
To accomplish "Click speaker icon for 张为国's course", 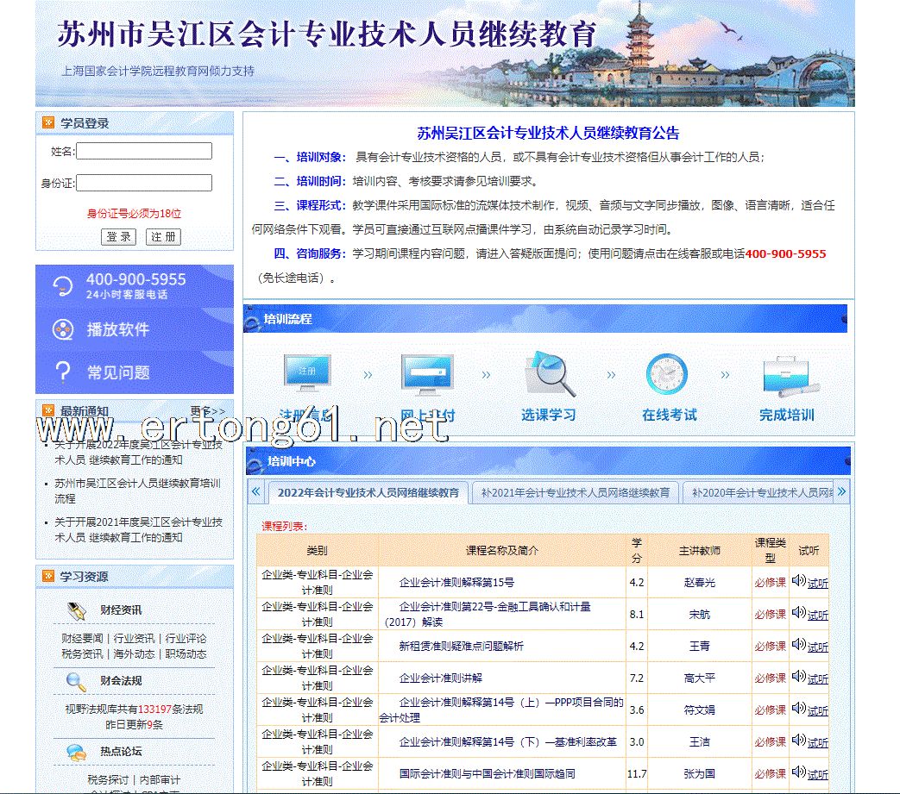I will pyautogui.click(x=798, y=772).
